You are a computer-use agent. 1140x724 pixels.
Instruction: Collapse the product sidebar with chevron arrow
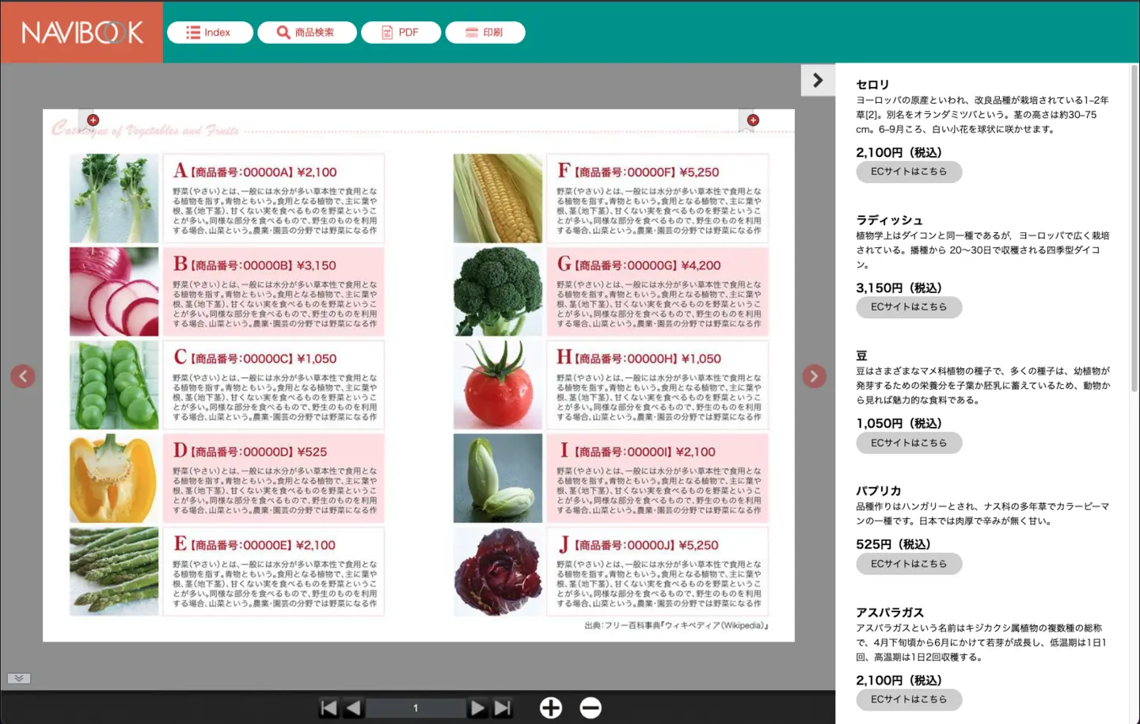coord(818,80)
